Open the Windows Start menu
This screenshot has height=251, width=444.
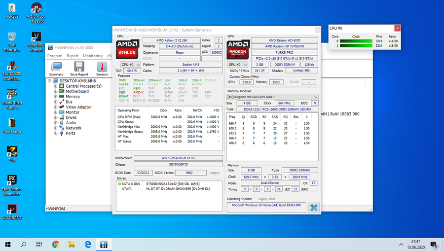(x=8, y=244)
